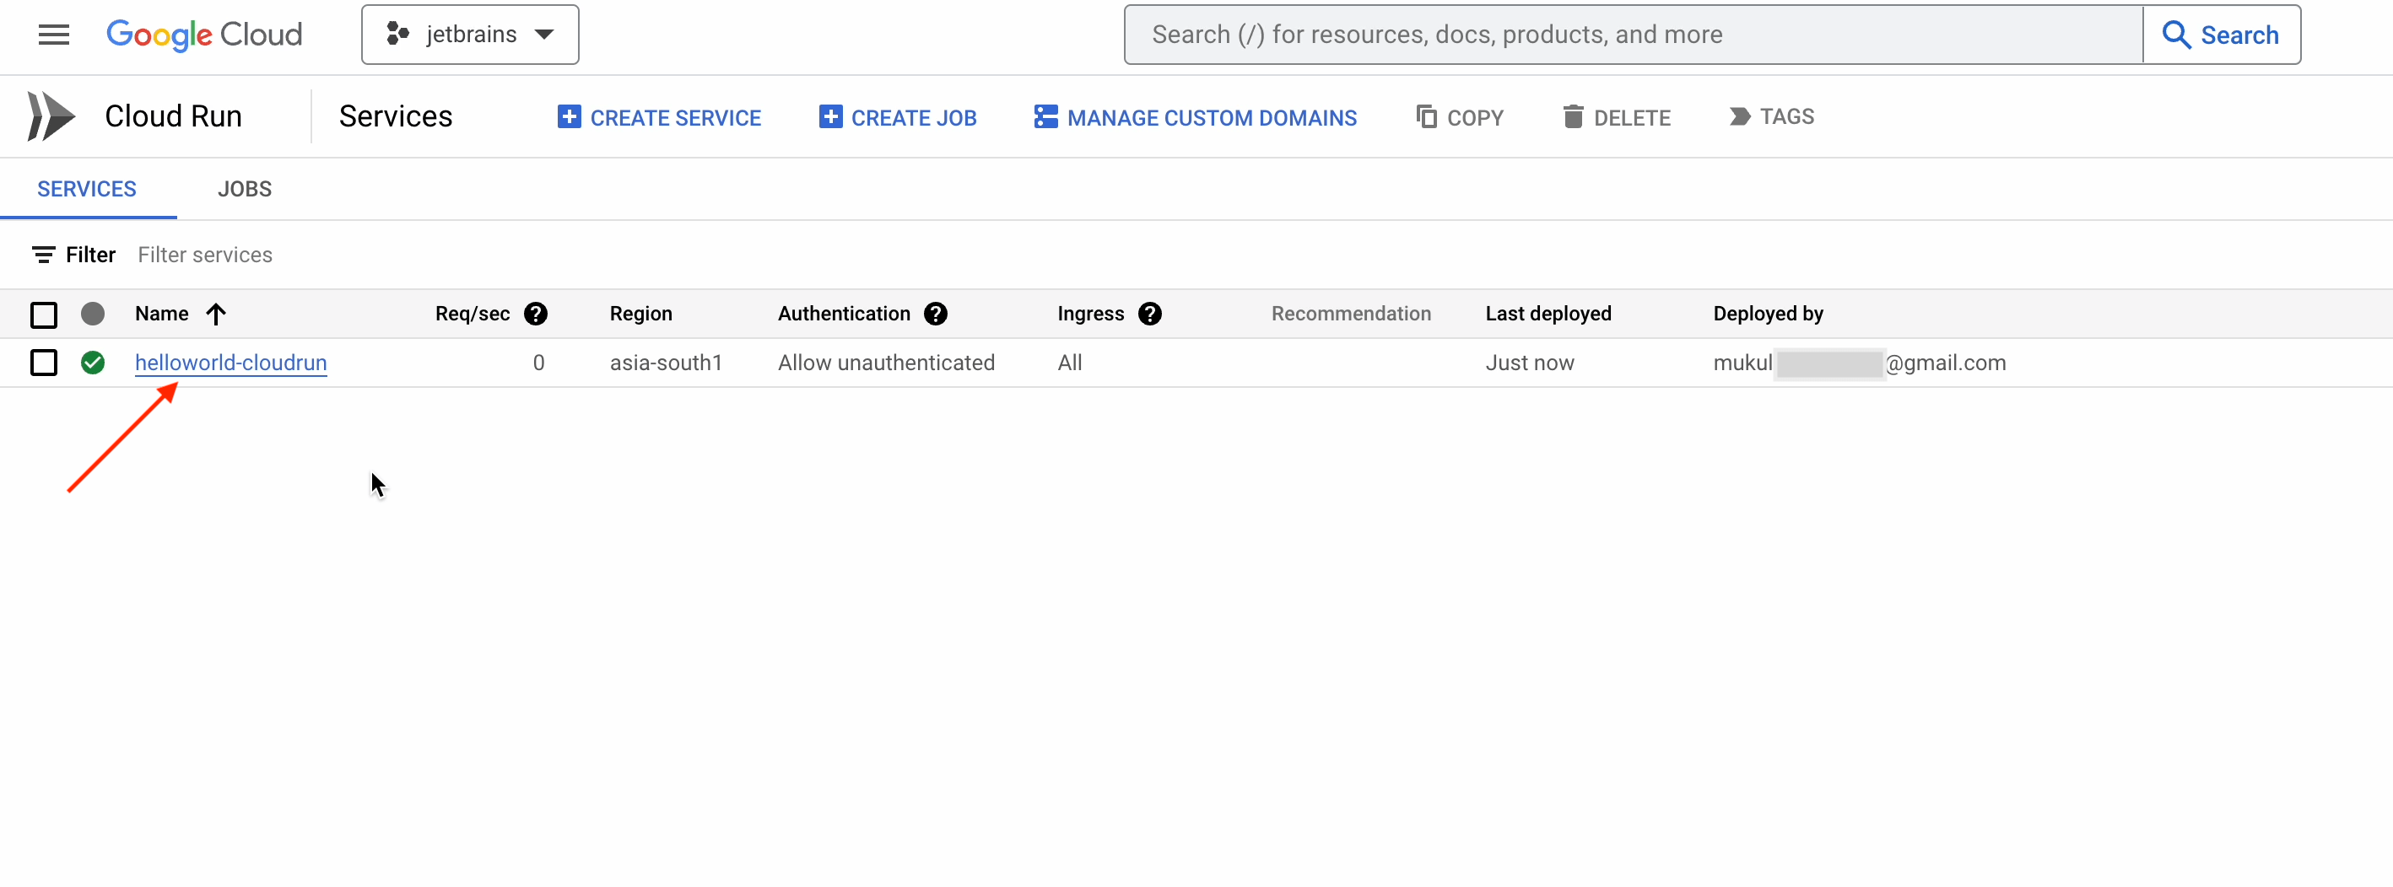Select the Services tab
2393x887 pixels.
pyautogui.click(x=86, y=189)
